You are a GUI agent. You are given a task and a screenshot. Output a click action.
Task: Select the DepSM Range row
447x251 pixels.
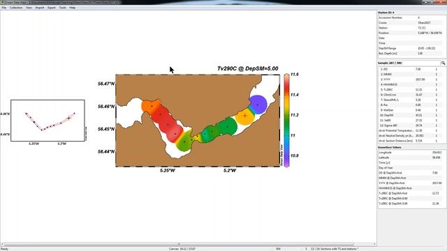[411, 48]
